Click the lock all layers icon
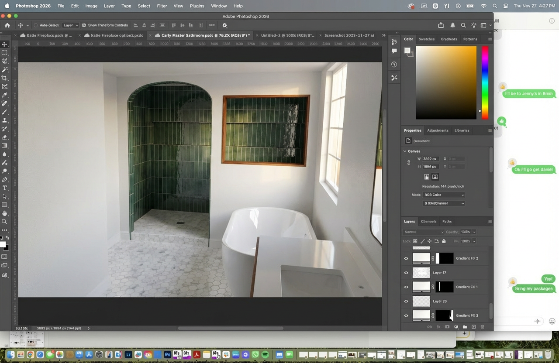The image size is (559, 363). (x=444, y=241)
